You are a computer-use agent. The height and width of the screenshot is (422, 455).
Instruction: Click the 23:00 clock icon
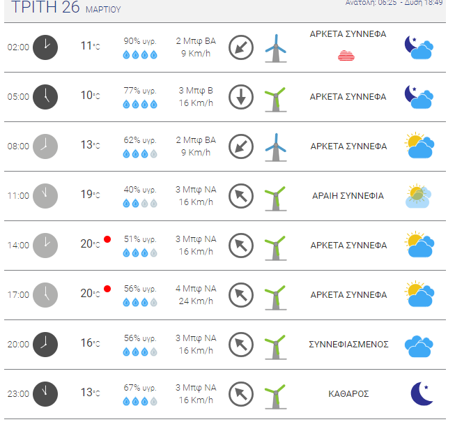(x=45, y=394)
